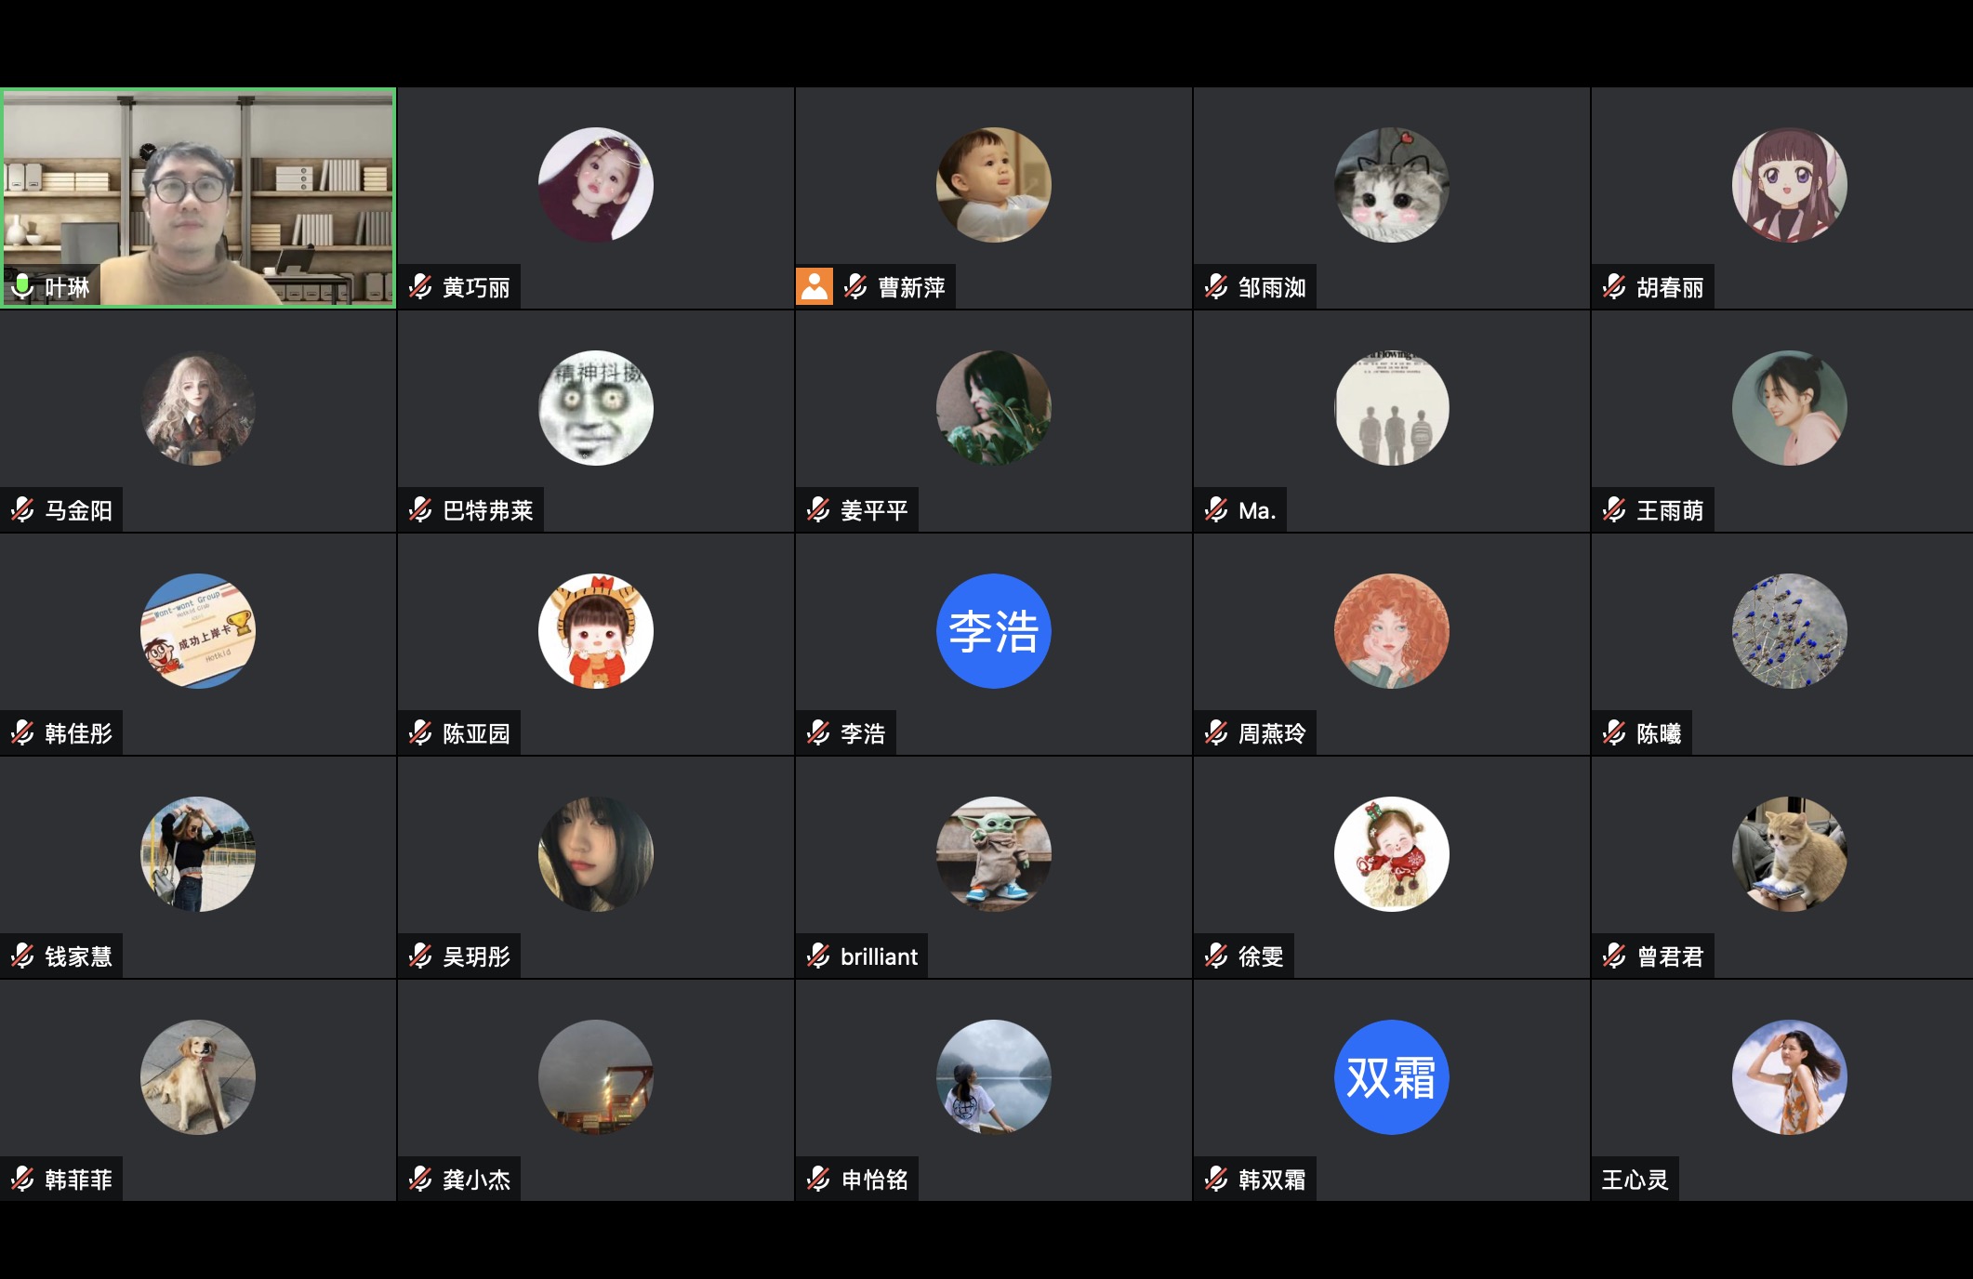The height and width of the screenshot is (1279, 1973).
Task: Click the muted mic icon next to 黄巧丽
Action: (420, 287)
